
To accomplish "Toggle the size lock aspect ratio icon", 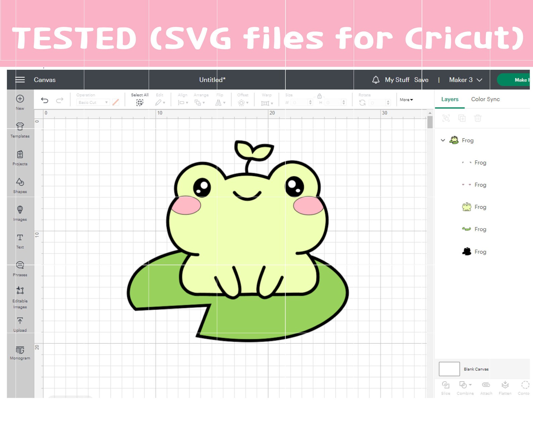I will (x=319, y=96).
